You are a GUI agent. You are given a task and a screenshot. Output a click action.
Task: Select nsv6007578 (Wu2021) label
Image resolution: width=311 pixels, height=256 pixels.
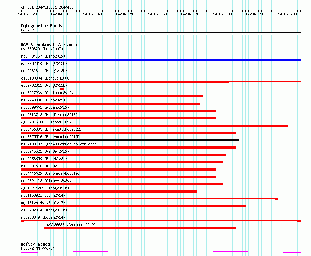[41, 166]
